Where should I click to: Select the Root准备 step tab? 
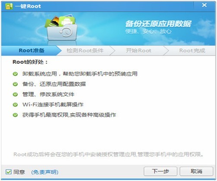31,50
